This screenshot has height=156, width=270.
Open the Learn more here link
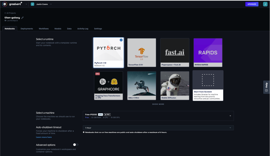point(44,137)
